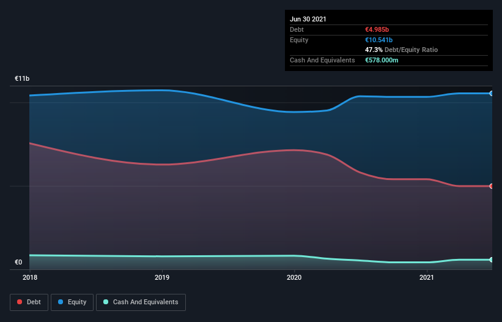Viewport: 502px width, 322px height.
Task: Click the 47.3% Debt/Equity Ratio text
Action: tap(402, 50)
